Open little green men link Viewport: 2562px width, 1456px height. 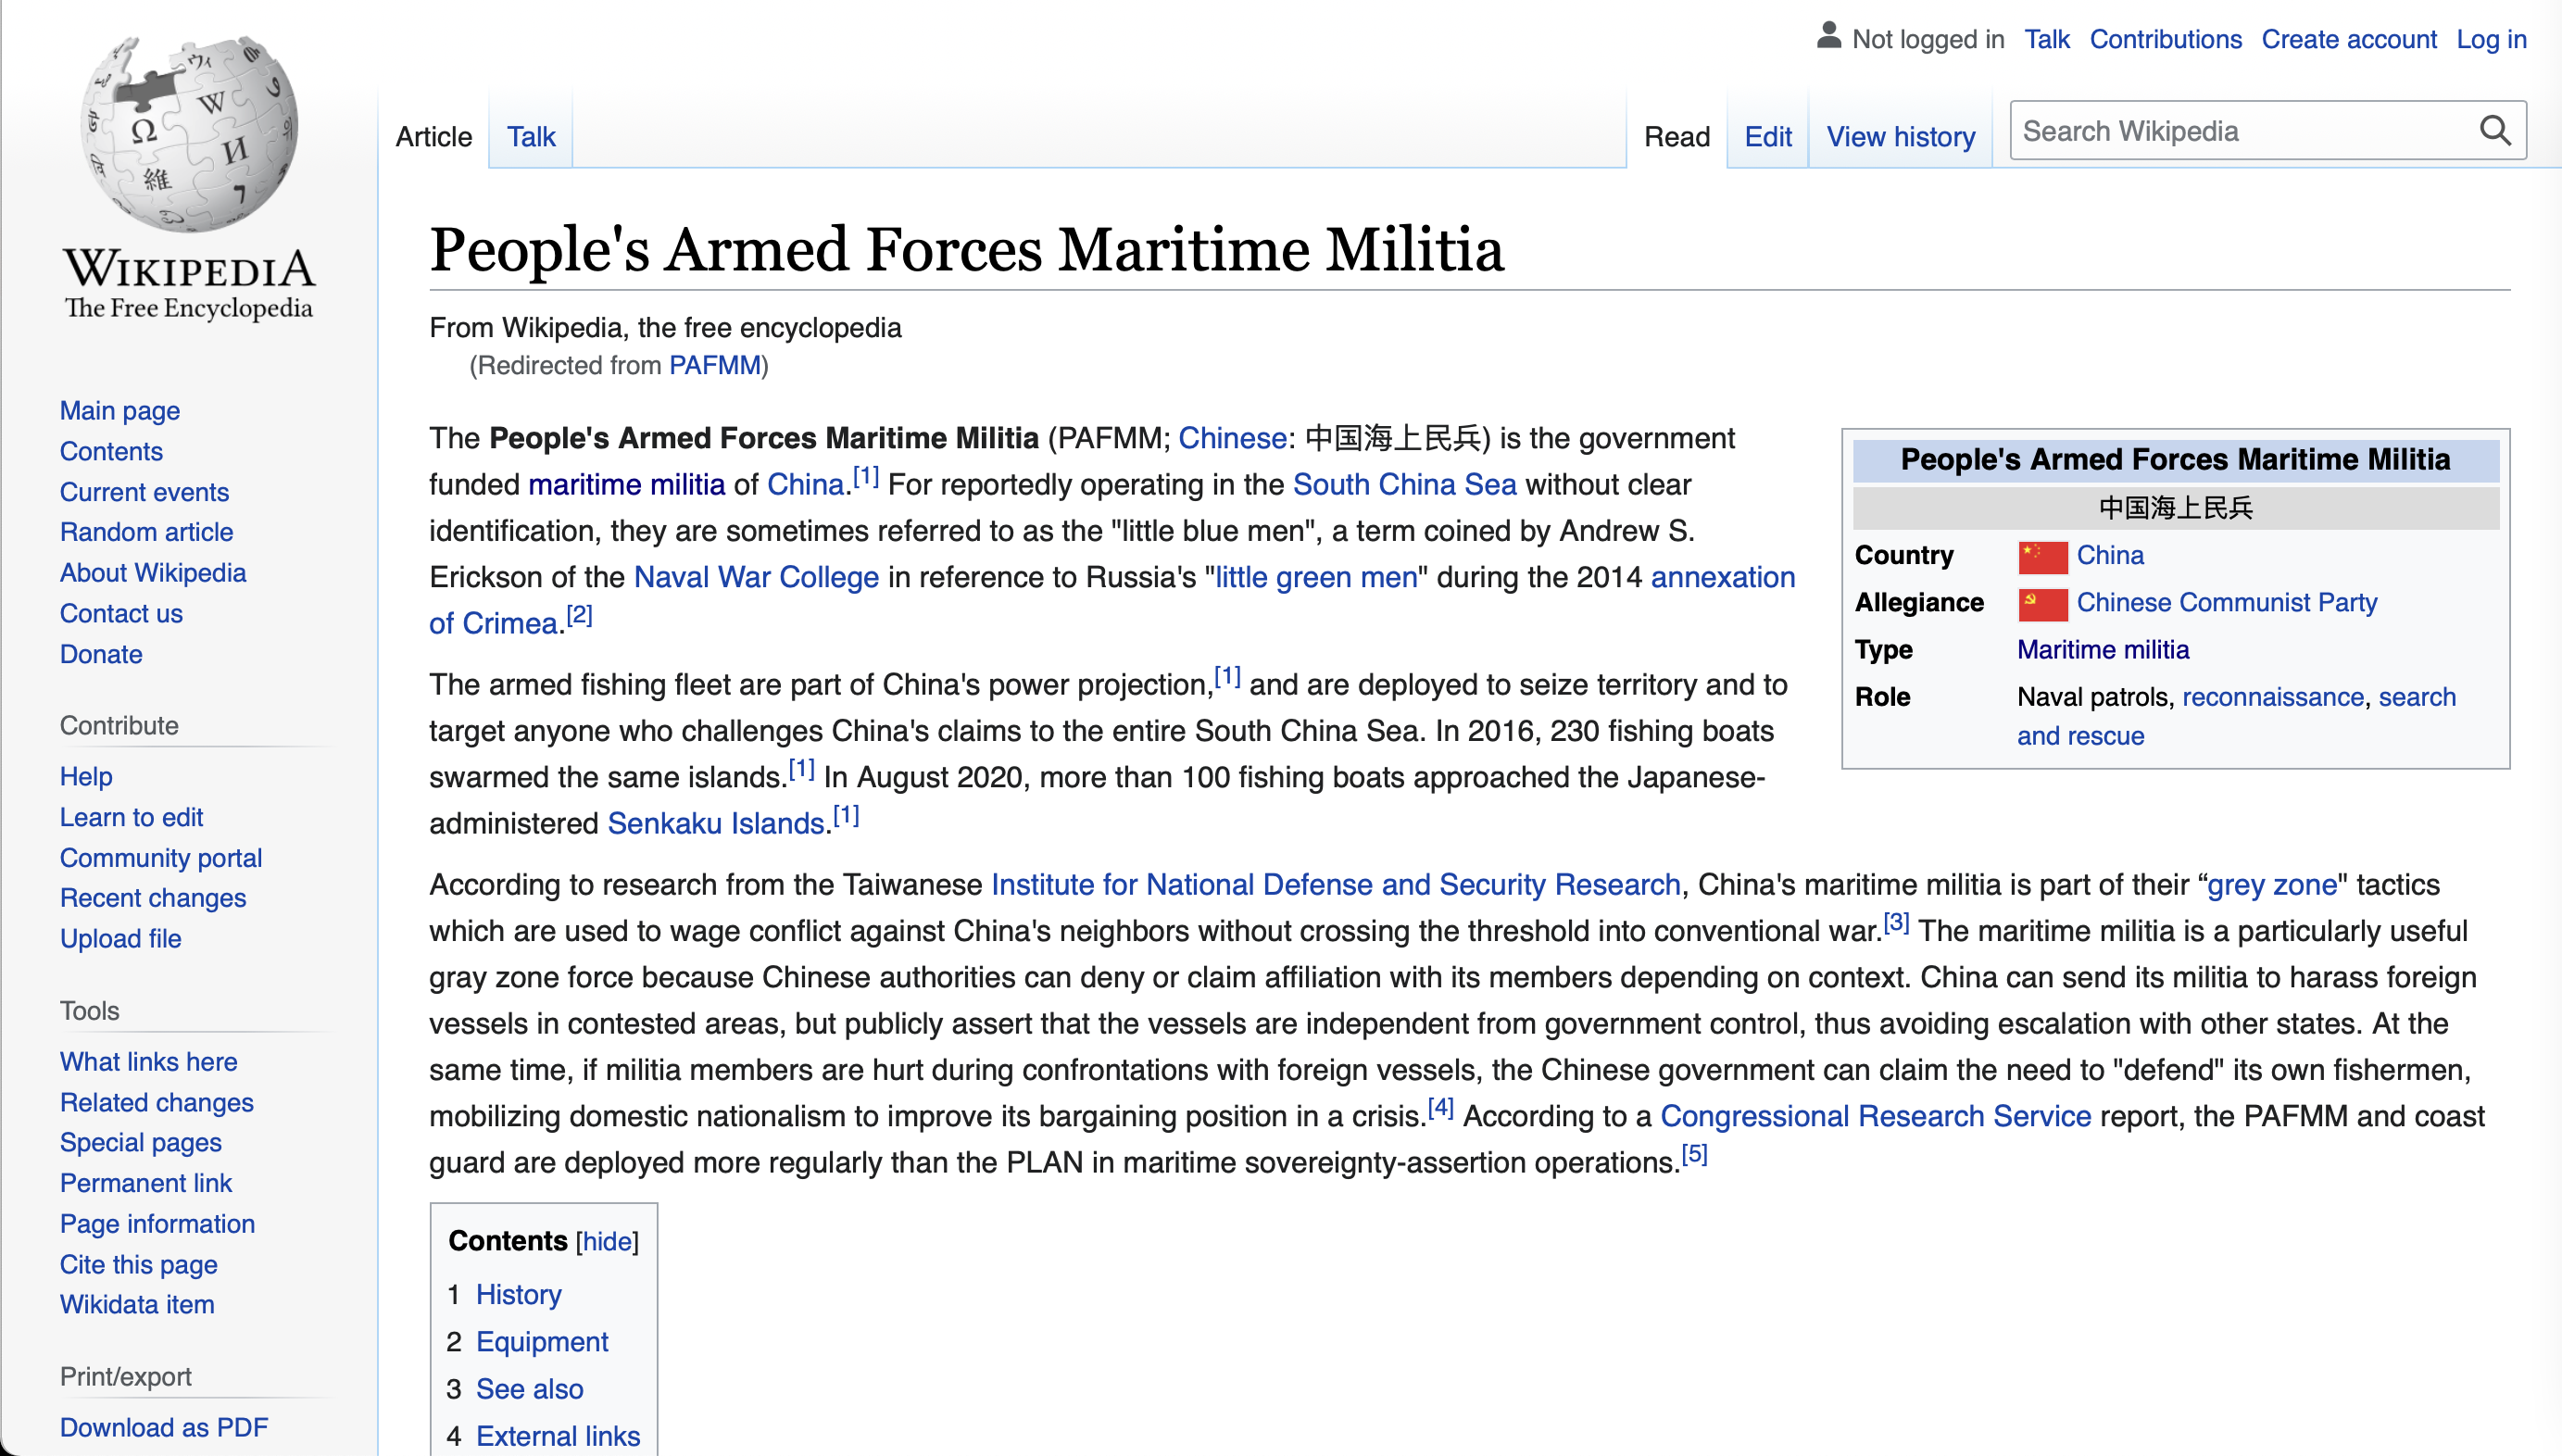(1316, 577)
